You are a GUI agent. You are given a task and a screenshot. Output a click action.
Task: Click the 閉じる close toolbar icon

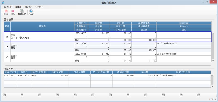click(x=6, y=12)
